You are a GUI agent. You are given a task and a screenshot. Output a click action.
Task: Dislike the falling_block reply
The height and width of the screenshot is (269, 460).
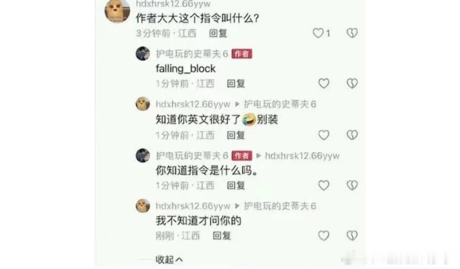click(x=352, y=83)
